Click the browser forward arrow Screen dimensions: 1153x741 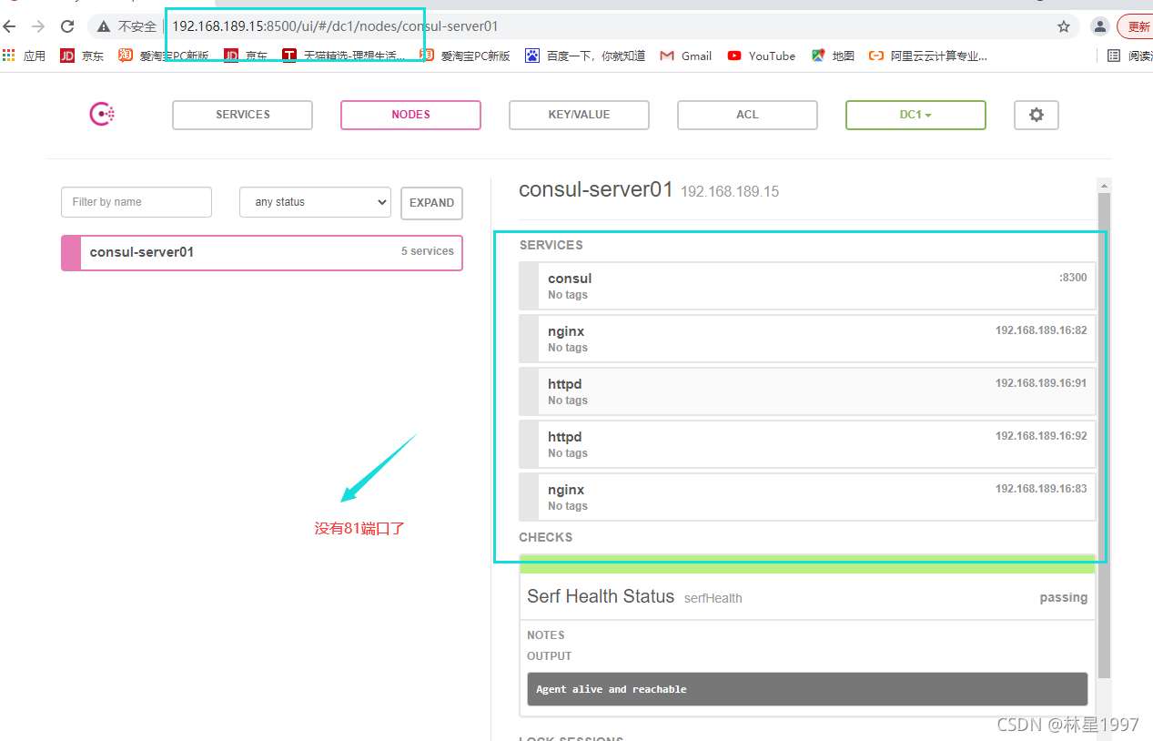38,26
